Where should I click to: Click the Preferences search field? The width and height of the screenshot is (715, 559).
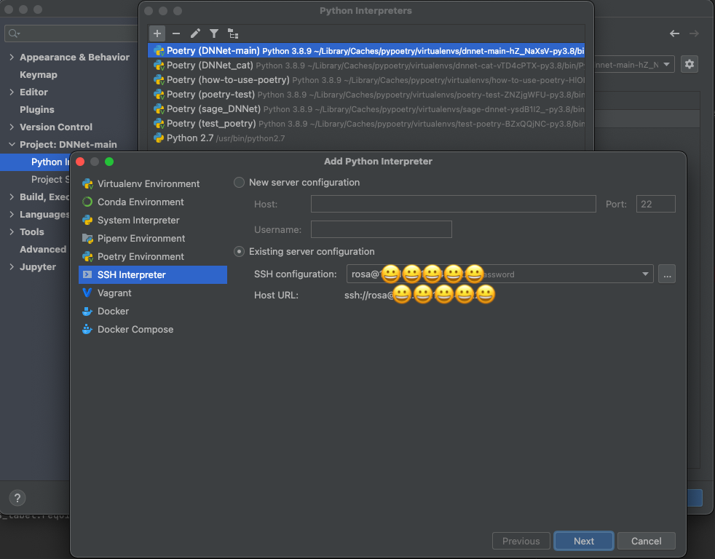[x=71, y=33]
